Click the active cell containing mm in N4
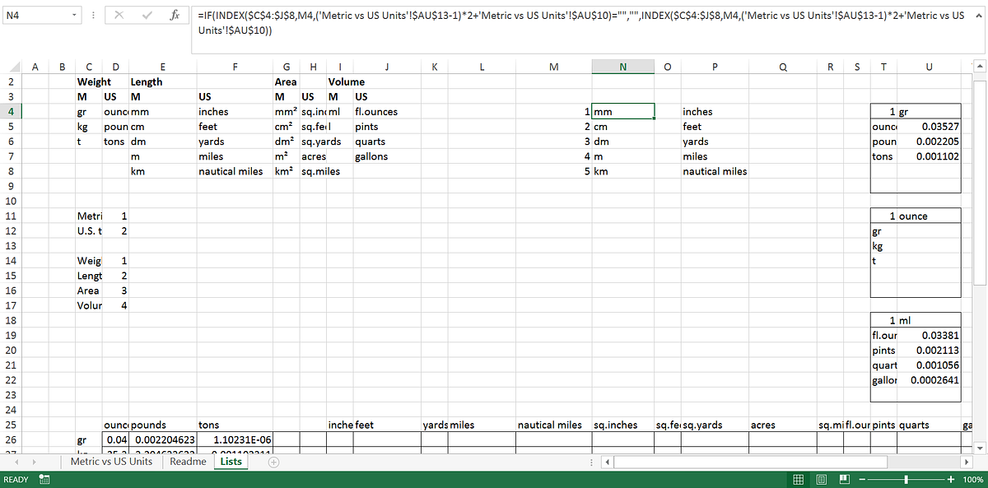This screenshot has height=488, width=988. pos(623,111)
